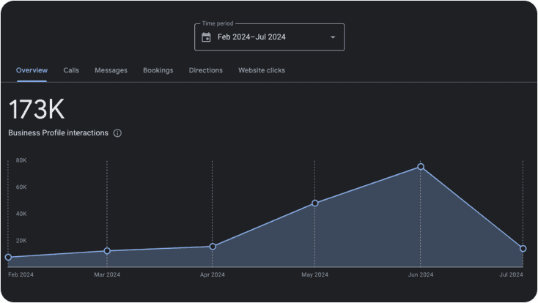Open the Messages tab
Image resolution: width=538 pixels, height=303 pixels.
(x=111, y=70)
